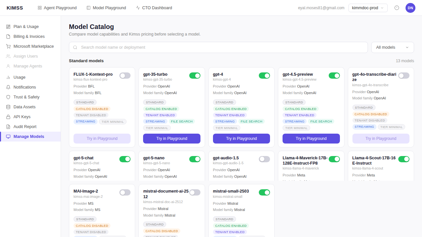Try gpt-35-turbo in Playground
The image size is (422, 237).
pyautogui.click(x=172, y=139)
